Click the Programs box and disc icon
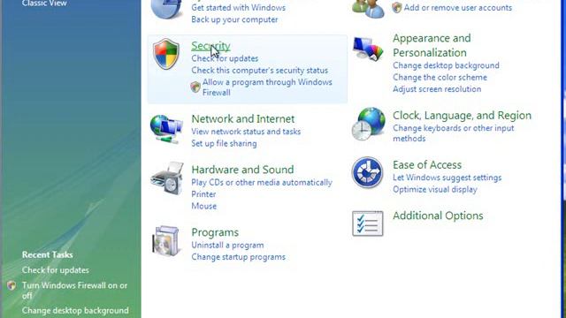Viewport: 566px width, 318px height. click(165, 241)
